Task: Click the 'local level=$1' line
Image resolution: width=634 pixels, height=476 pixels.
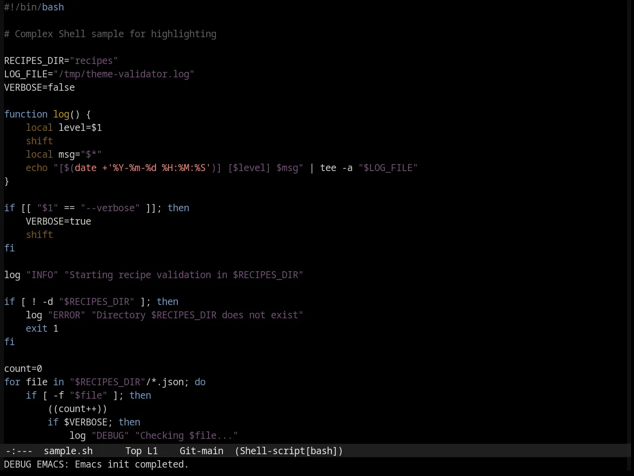Action: pyautogui.click(x=64, y=127)
